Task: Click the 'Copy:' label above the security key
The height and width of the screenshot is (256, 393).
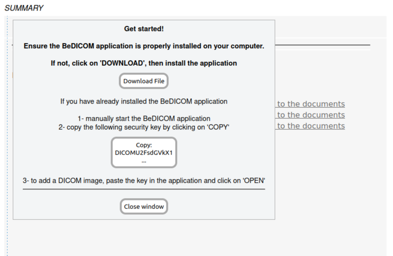Action: (144, 145)
